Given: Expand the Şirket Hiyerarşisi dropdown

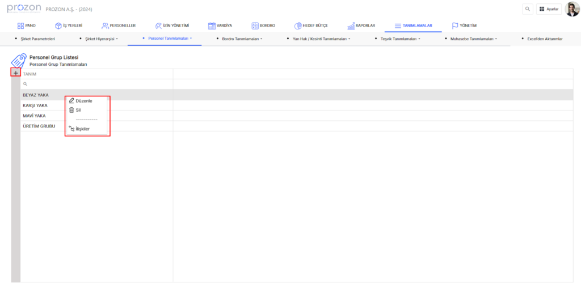Looking at the screenshot, I should point(101,39).
